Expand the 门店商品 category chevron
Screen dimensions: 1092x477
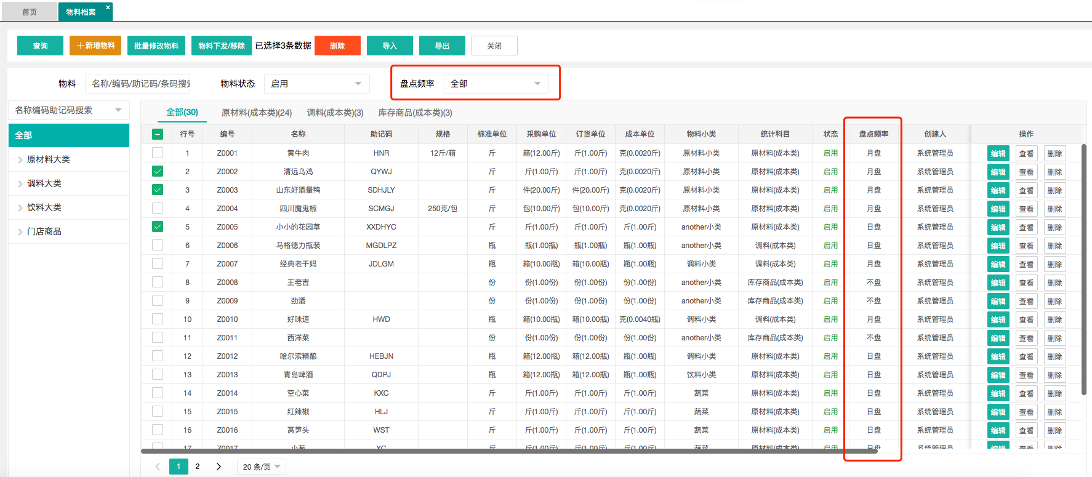tap(20, 232)
